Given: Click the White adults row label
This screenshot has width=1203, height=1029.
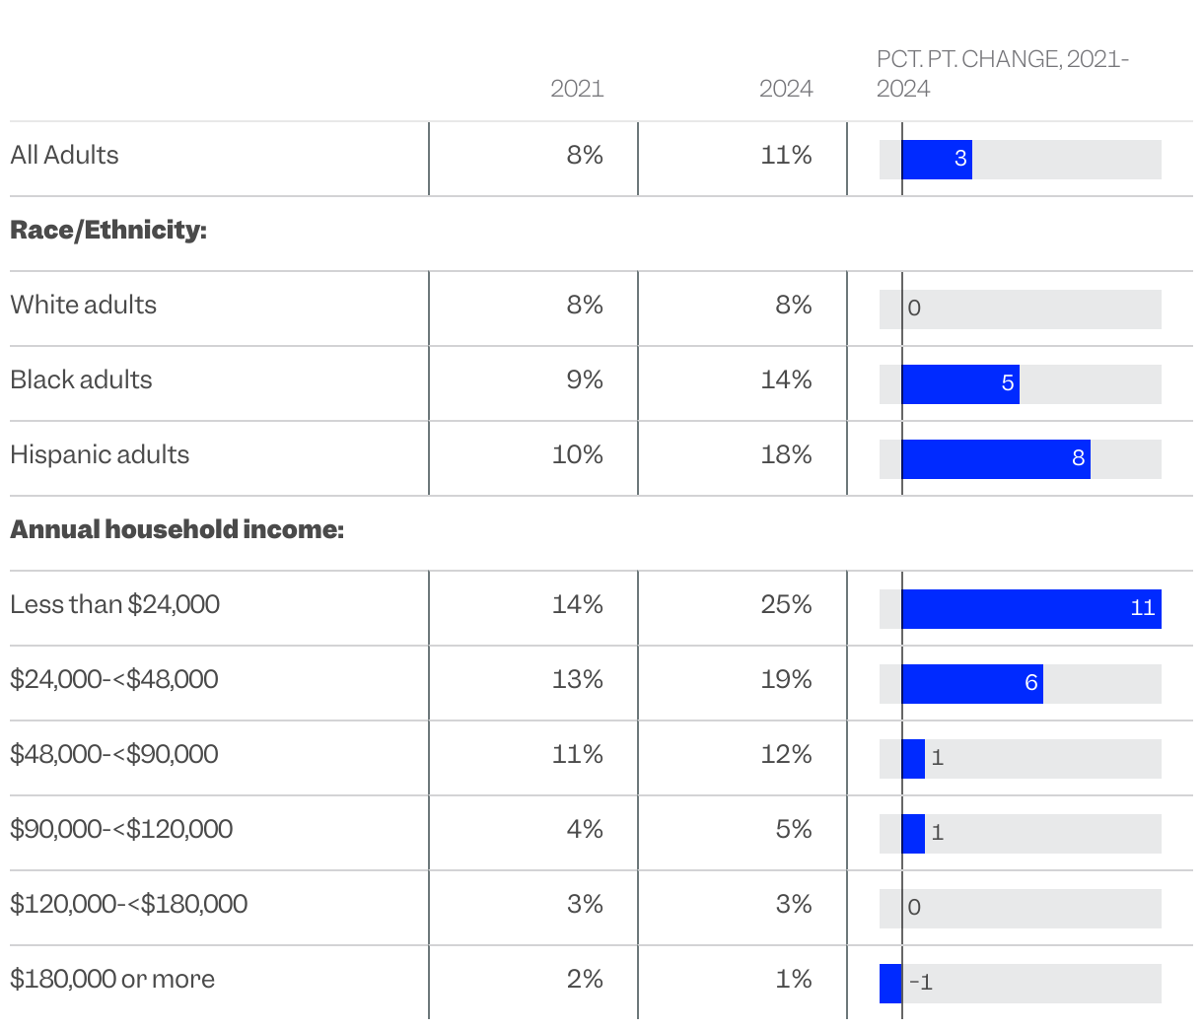Looking at the screenshot, I should pos(83,305).
